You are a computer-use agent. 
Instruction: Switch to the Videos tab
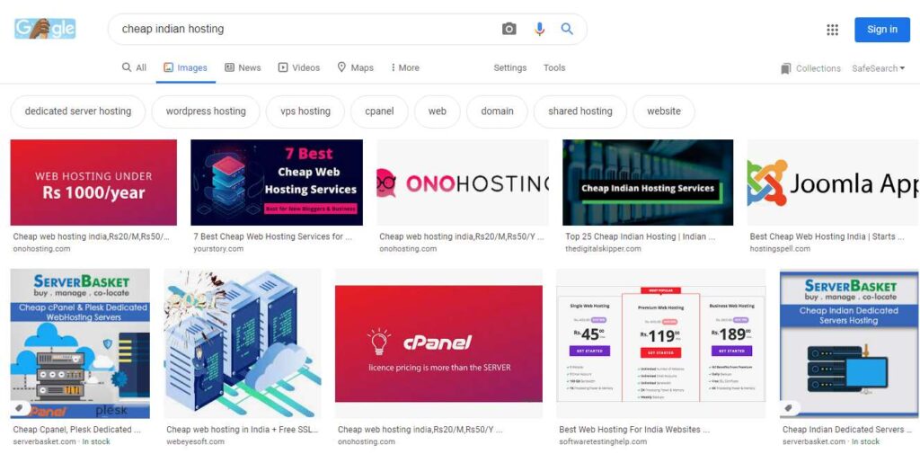tap(298, 67)
